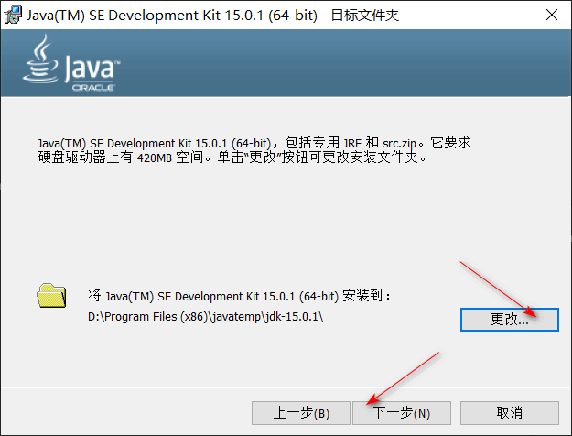This screenshot has width=572, height=436.
Task: Click the 更改... (Change) button
Action: tap(509, 320)
